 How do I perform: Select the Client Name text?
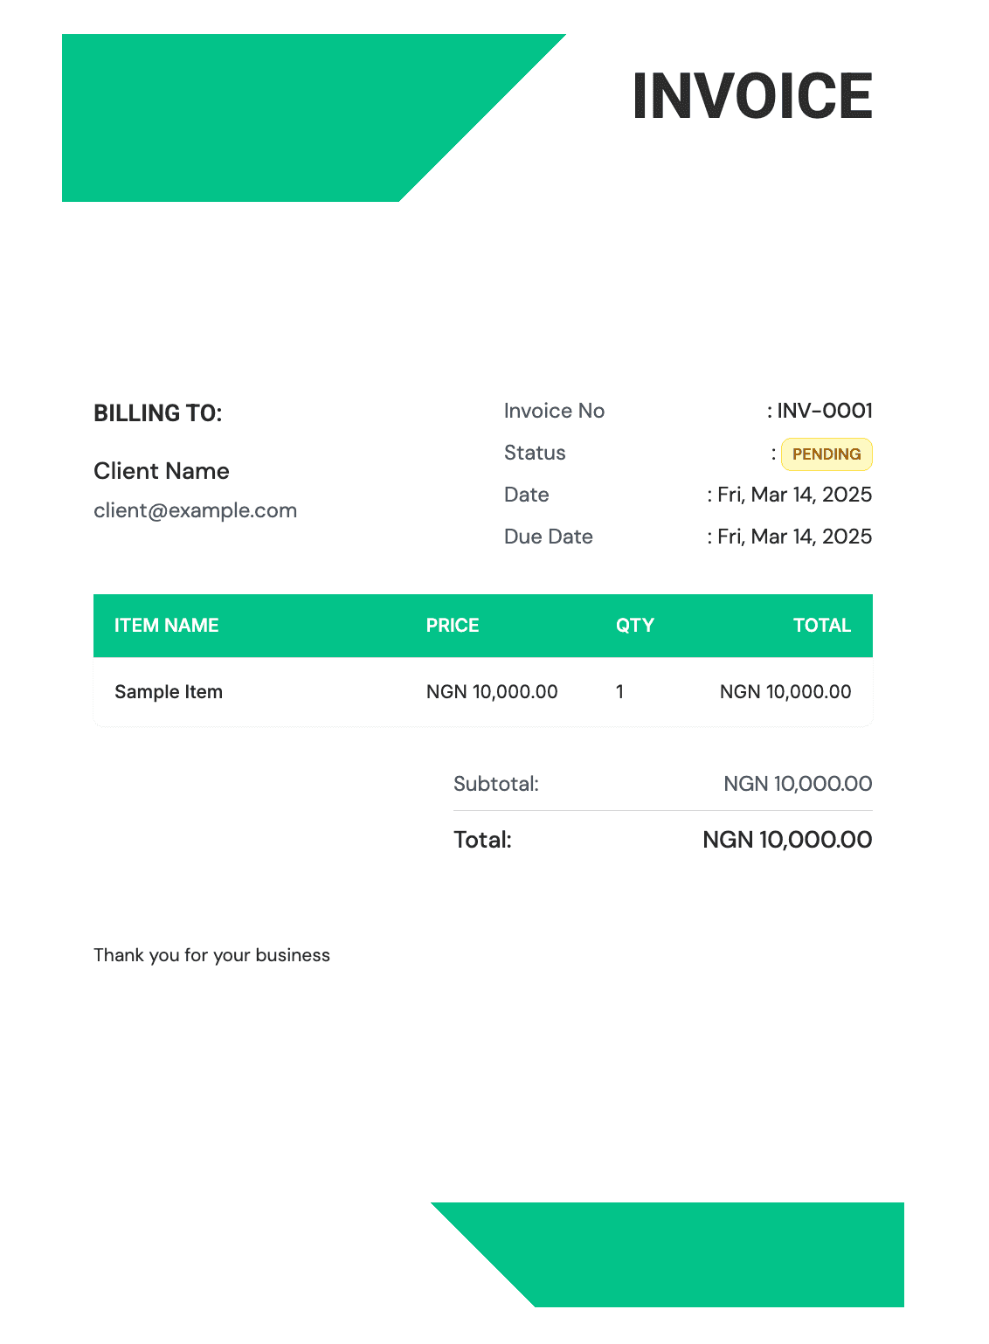tap(162, 471)
